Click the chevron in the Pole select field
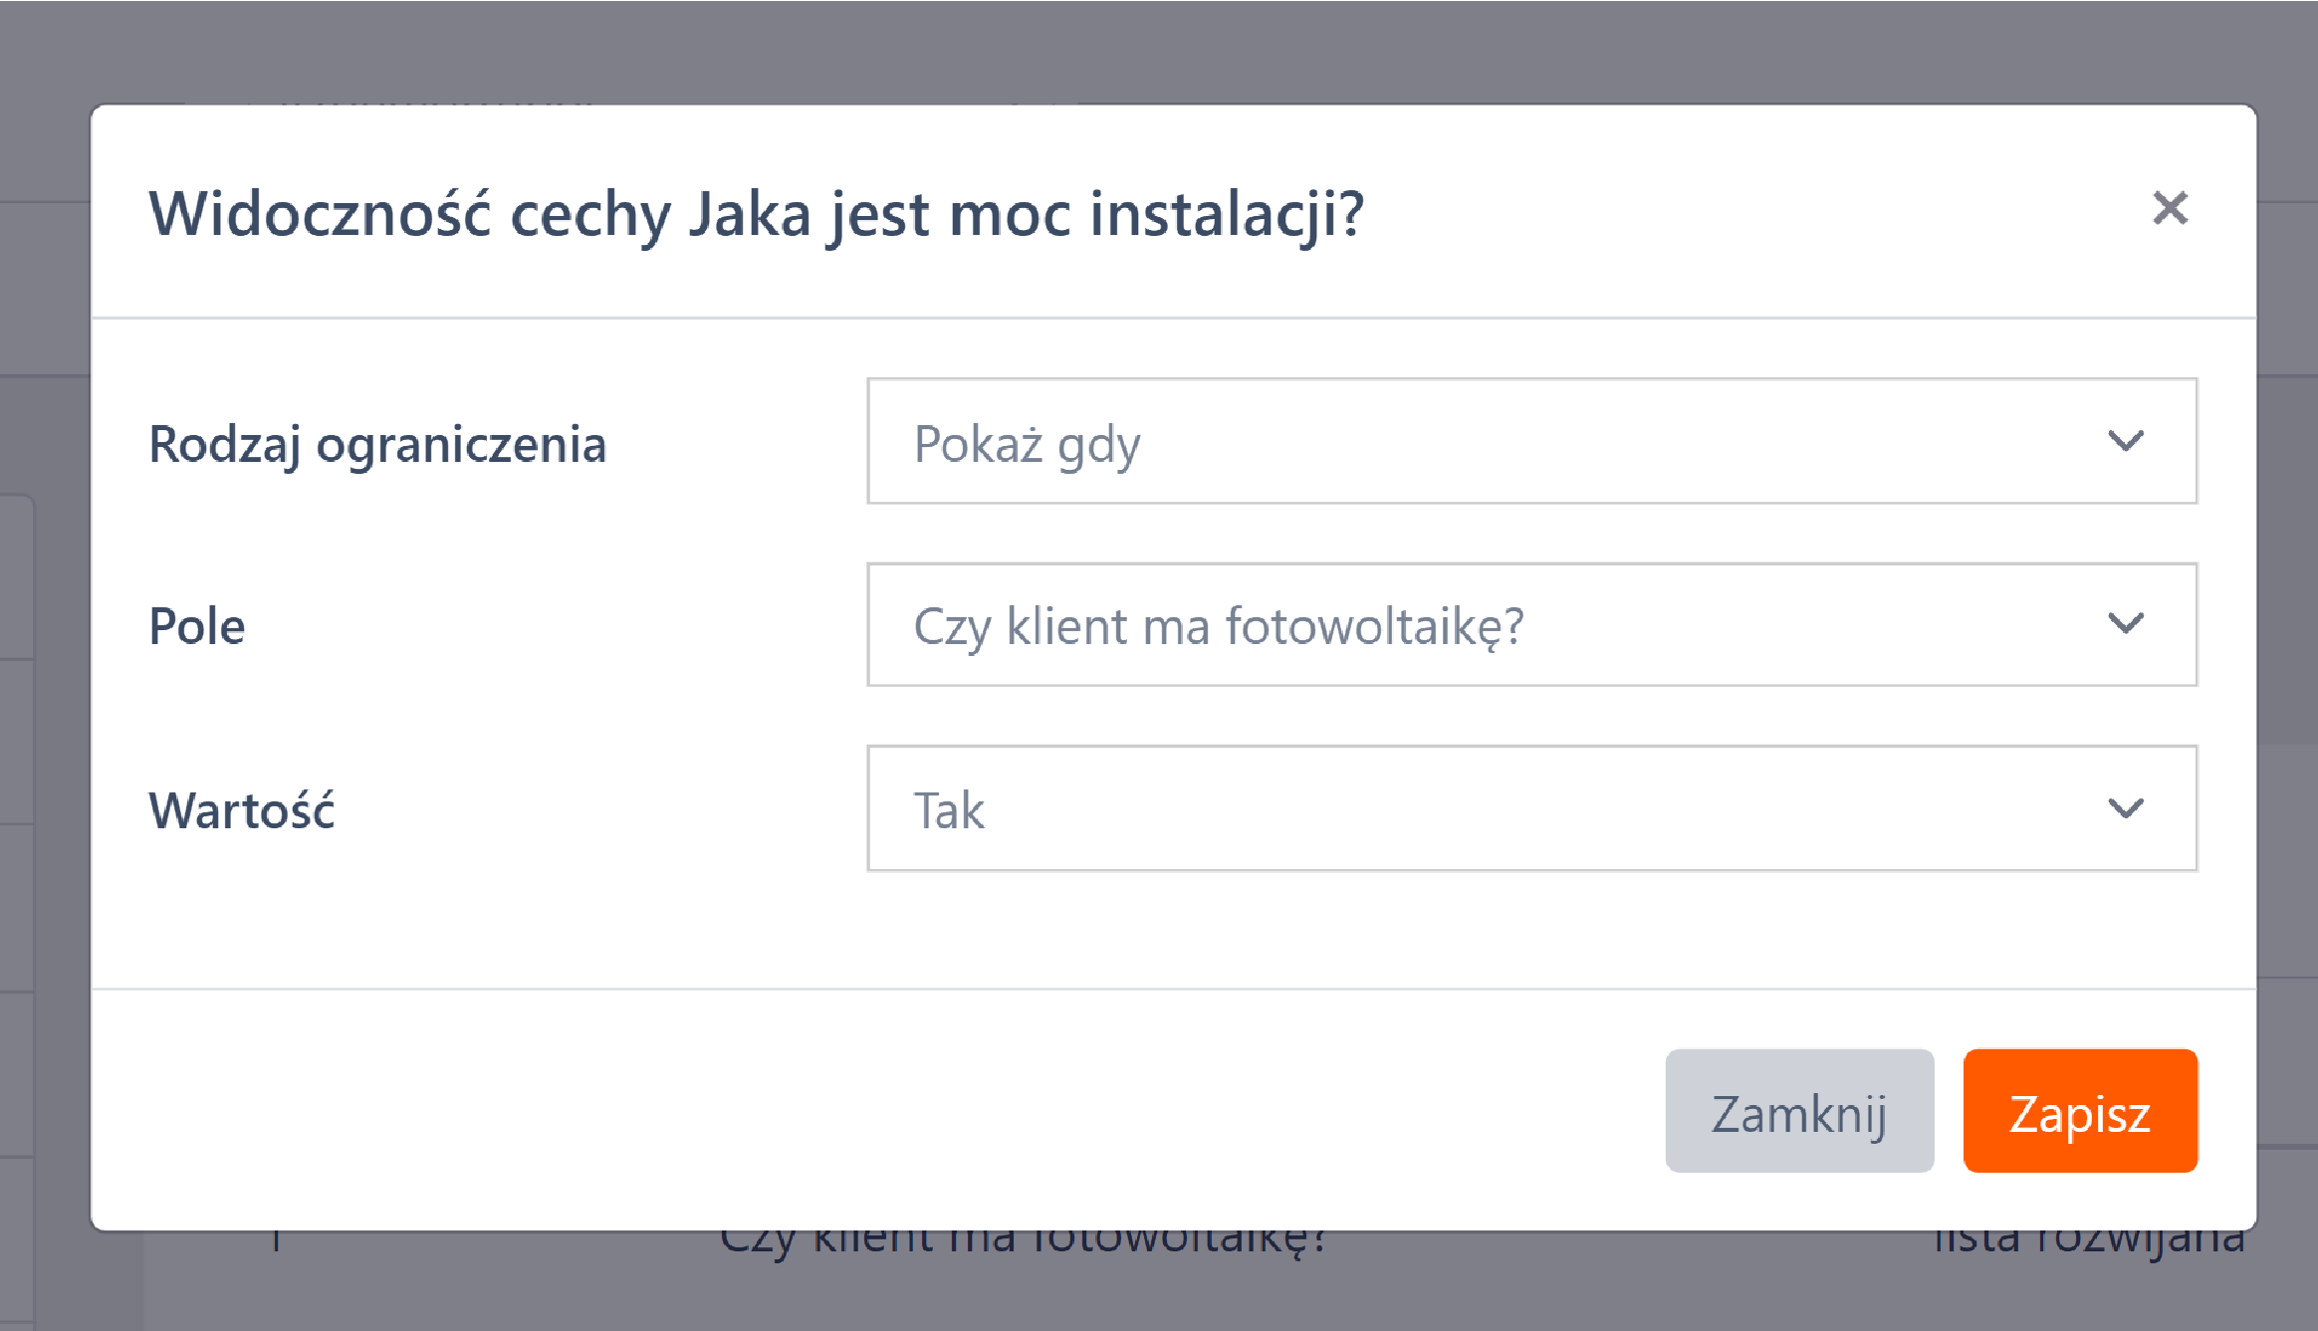Screen dimensions: 2318x1331 click(x=2125, y=624)
